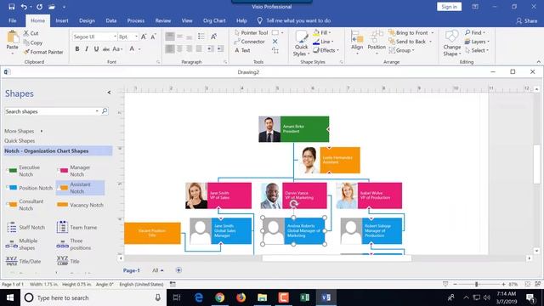544x306 pixels.
Task: Activate Format Painter
Action: click(x=43, y=52)
